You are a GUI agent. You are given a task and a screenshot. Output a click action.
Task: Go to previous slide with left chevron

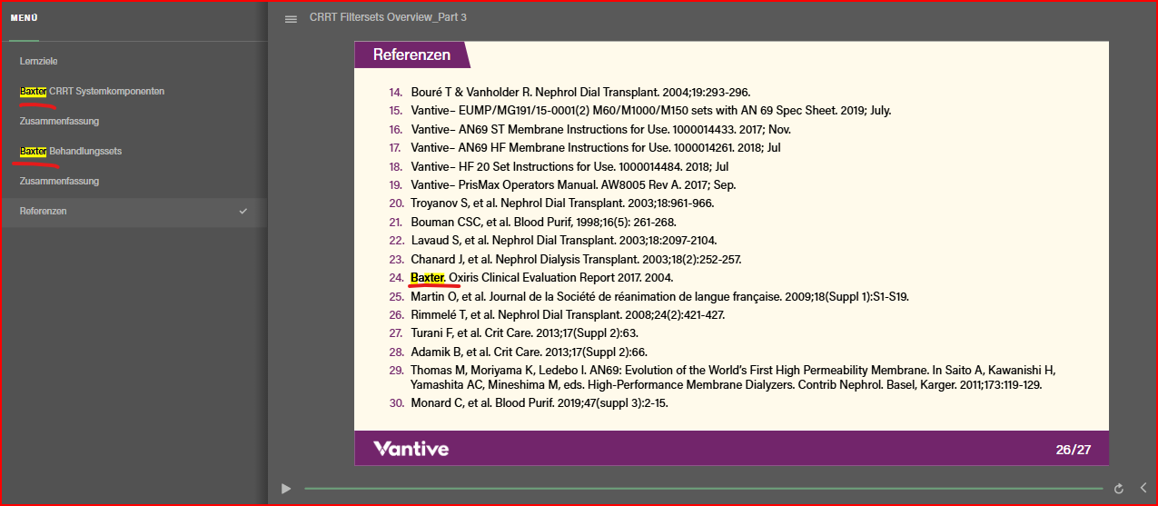pyautogui.click(x=1143, y=489)
